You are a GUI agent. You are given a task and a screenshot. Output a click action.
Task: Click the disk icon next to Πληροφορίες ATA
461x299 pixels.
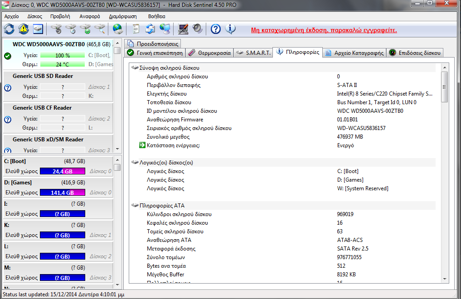tap(135, 206)
